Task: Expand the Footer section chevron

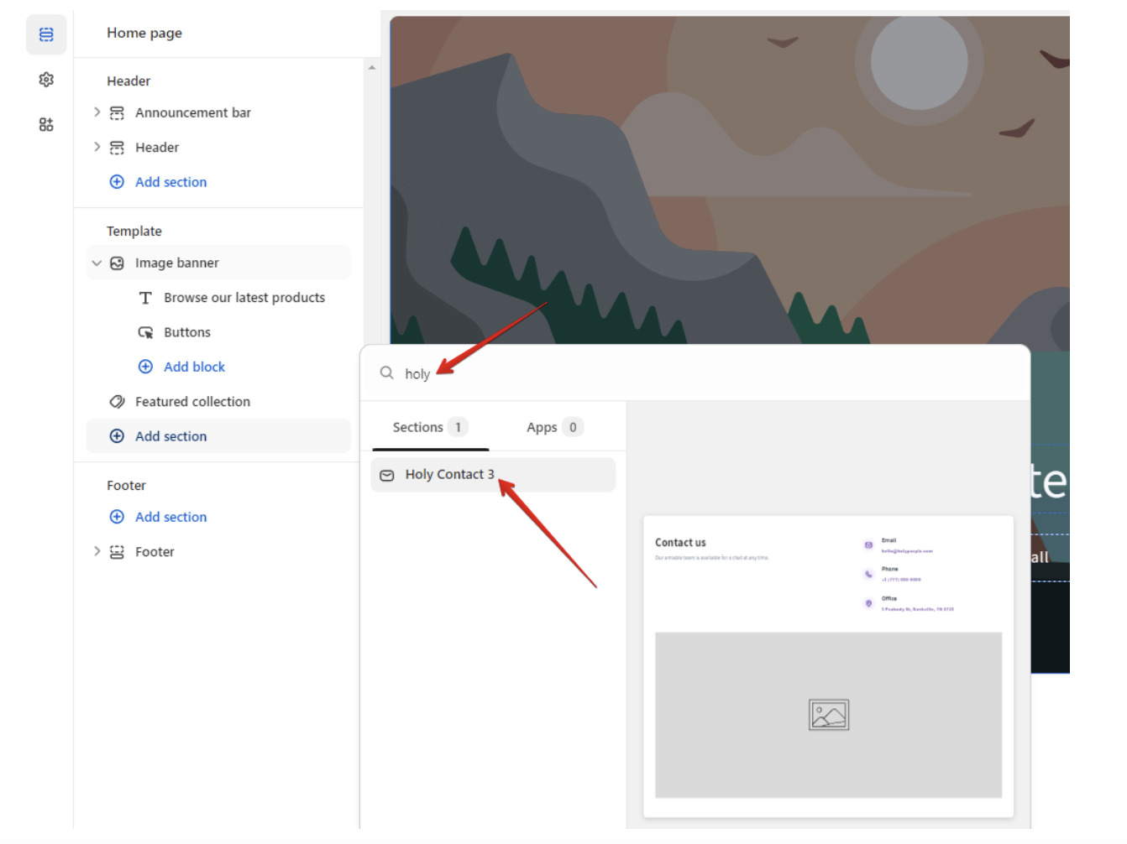Action: click(97, 551)
